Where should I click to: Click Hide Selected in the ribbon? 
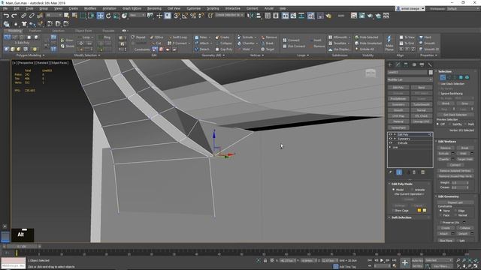click(x=367, y=37)
